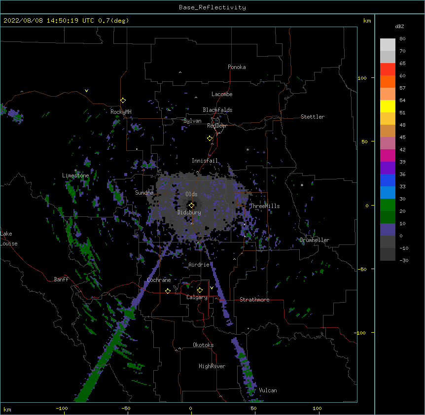The height and width of the screenshot is (415, 425).
Task: Click the yellow diamond marker east of Cochrane
Action: (x=168, y=291)
